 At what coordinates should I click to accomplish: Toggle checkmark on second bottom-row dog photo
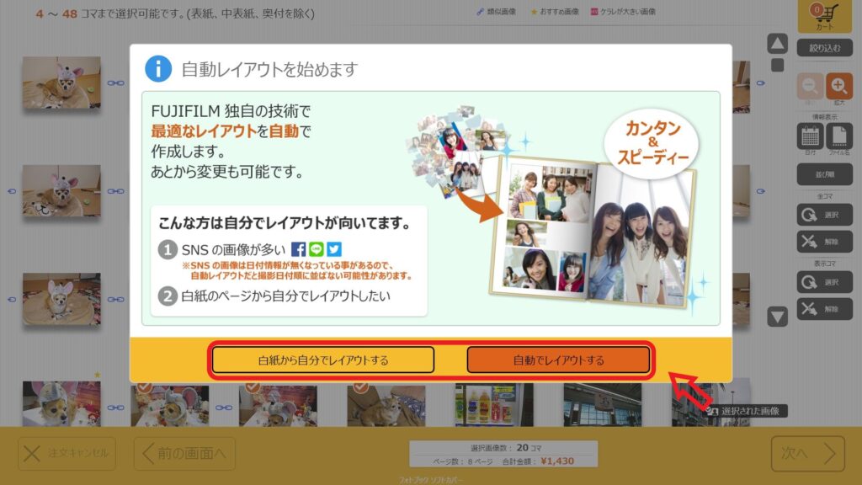[x=144, y=386]
